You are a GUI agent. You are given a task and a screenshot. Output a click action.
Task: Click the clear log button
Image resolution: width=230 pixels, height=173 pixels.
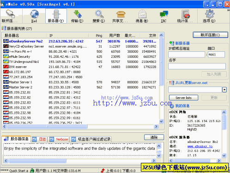[154, 137]
